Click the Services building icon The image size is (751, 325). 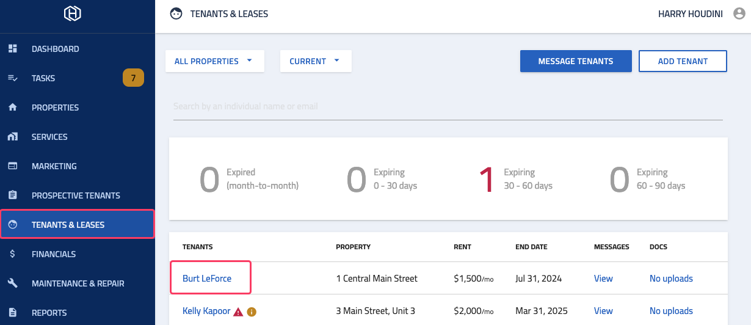coord(12,136)
